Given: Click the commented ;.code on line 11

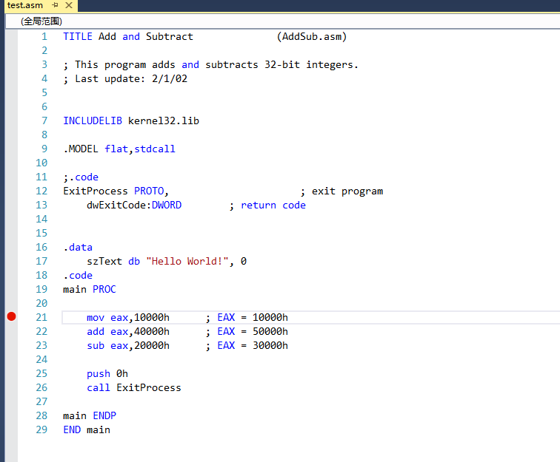Looking at the screenshot, I should point(81,177).
